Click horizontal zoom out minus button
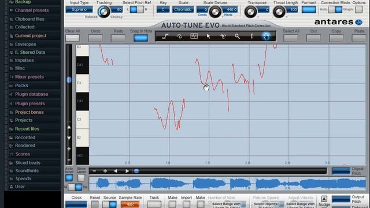Image resolution: width=370 pixels, height=208 pixels. pyautogui.click(x=94, y=171)
